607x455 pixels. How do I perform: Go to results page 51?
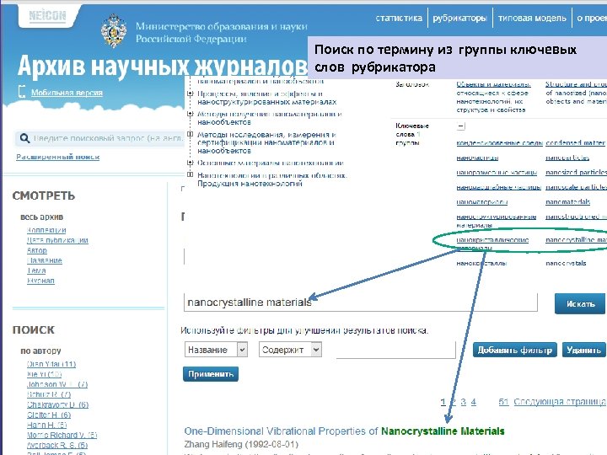[x=503, y=402]
